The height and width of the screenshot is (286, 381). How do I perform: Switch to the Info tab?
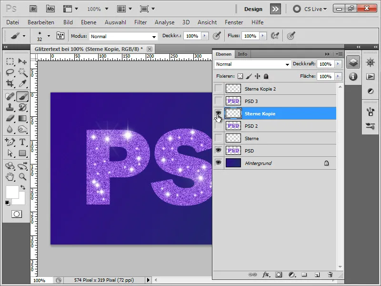[242, 54]
